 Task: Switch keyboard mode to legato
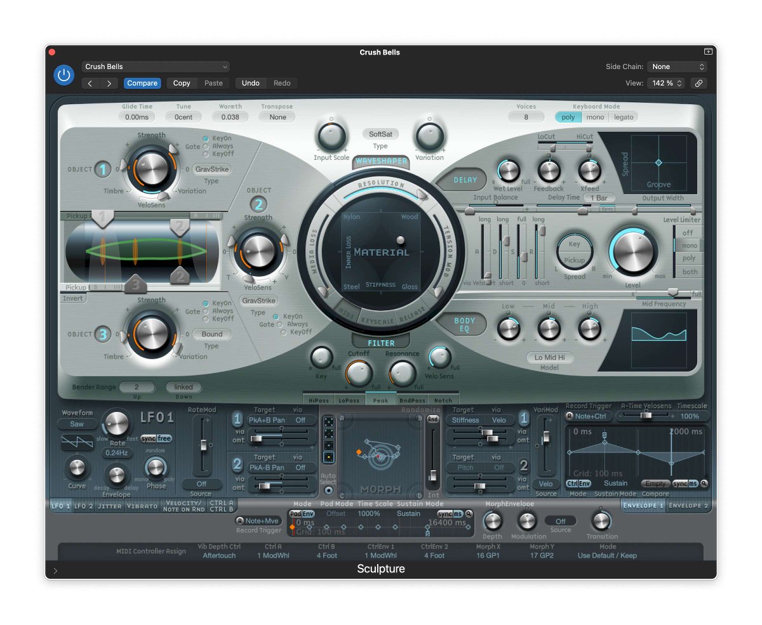(x=624, y=117)
